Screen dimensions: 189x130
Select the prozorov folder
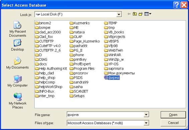tap(79, 73)
